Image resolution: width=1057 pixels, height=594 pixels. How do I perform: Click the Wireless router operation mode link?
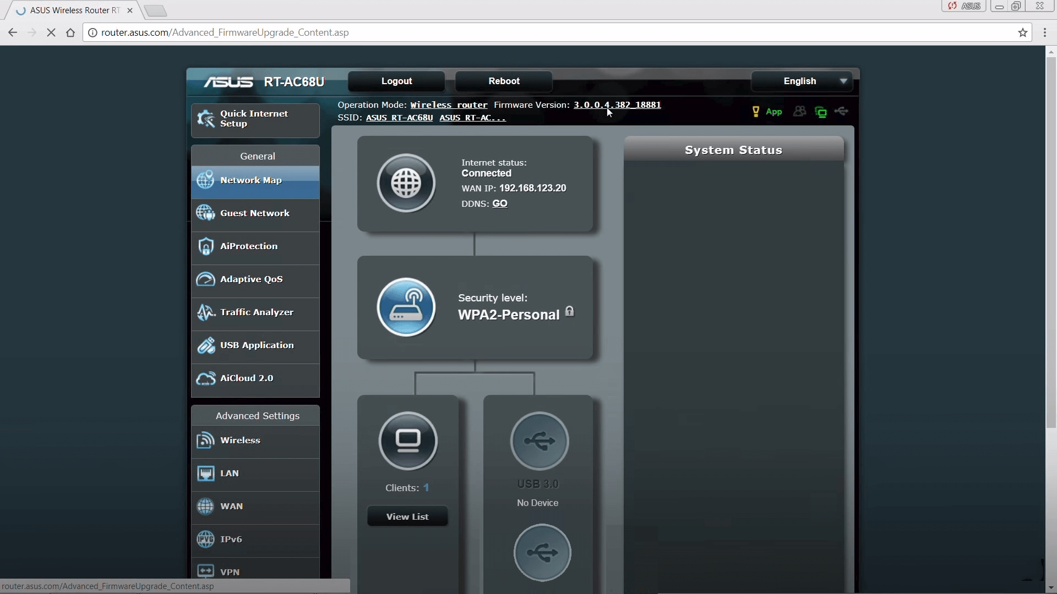coord(449,105)
